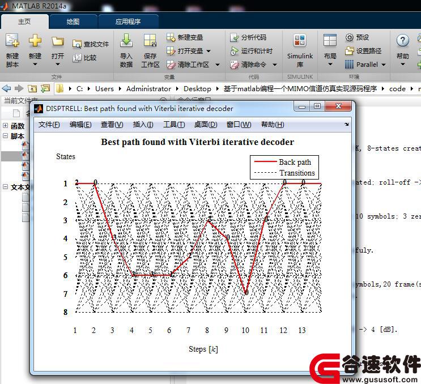421x384 pixels.
Task: Open 工具(T) menu in figure window
Action: point(174,125)
